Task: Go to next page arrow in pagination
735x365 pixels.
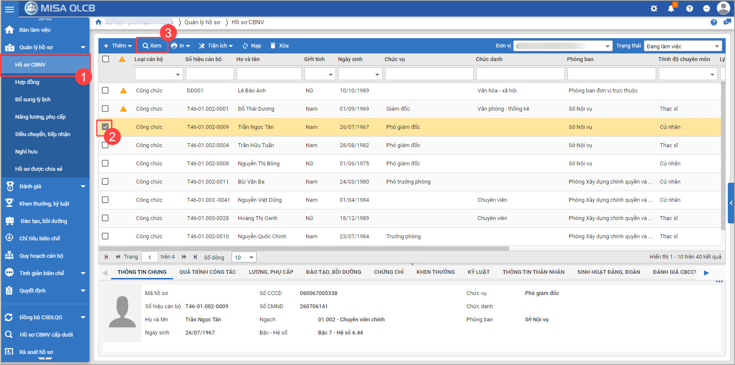Action: pos(184,257)
